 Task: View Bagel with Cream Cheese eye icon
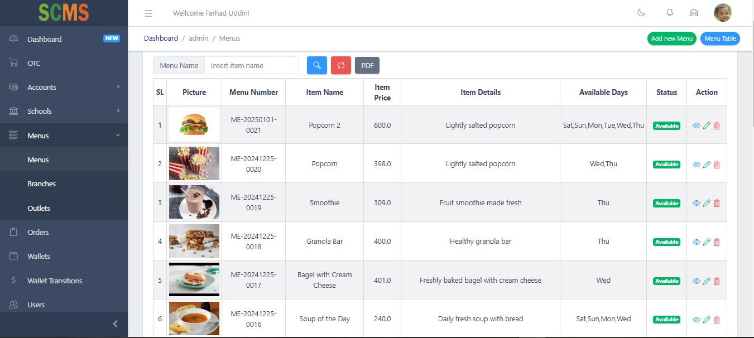click(697, 281)
